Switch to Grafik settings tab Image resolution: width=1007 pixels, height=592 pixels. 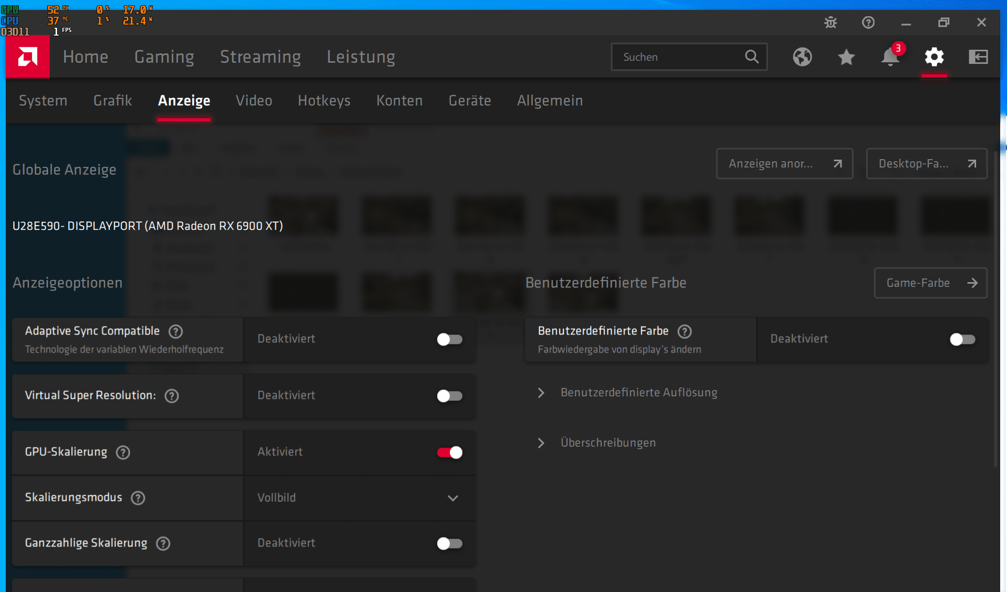(113, 100)
